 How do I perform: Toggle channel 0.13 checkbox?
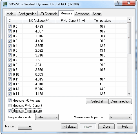[x=10, y=89]
